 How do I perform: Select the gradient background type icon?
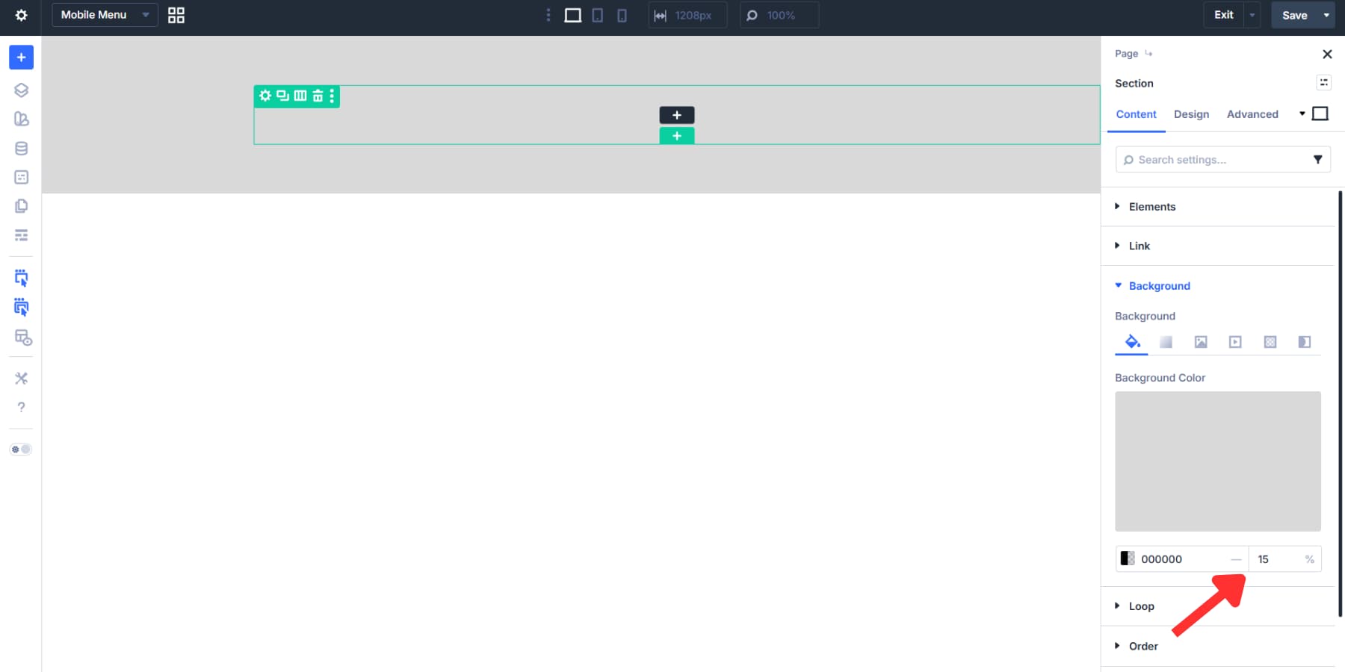tap(1166, 342)
